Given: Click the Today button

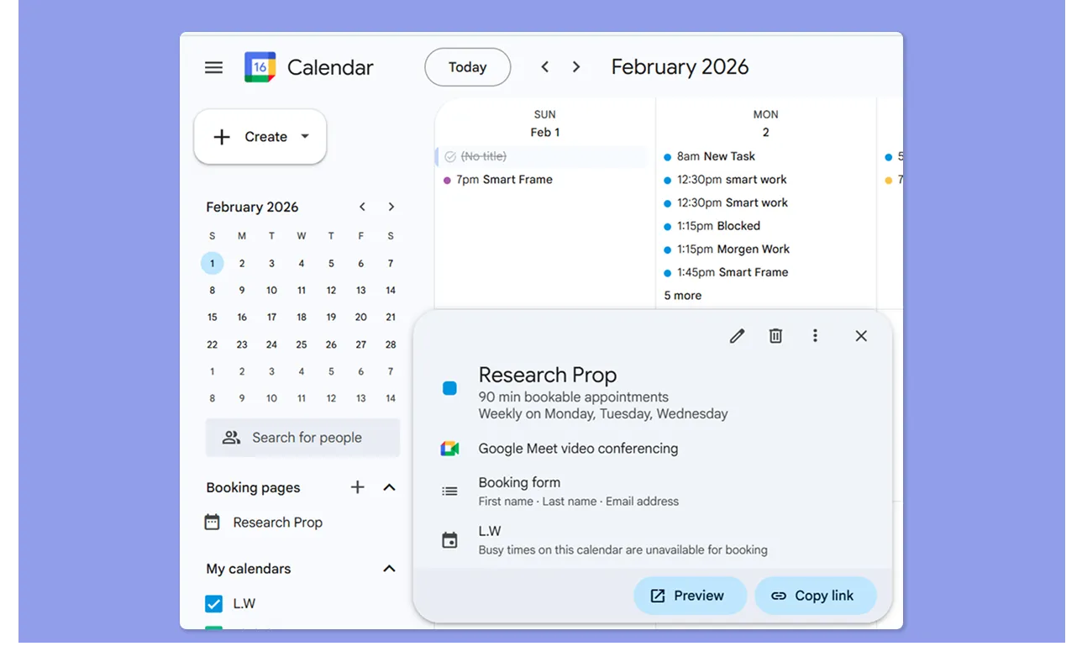Looking at the screenshot, I should click(467, 66).
